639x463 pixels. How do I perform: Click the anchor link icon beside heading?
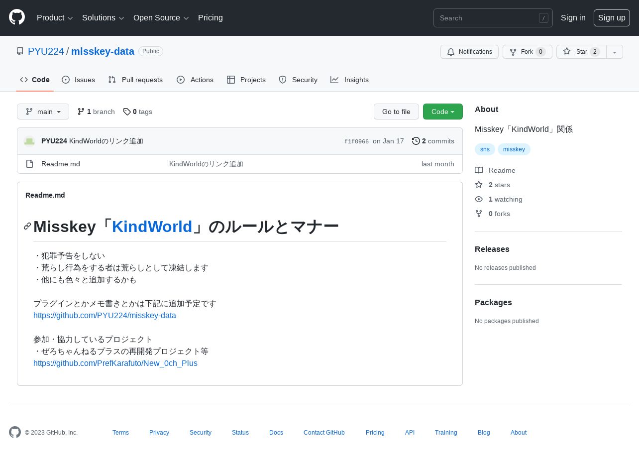tap(27, 227)
